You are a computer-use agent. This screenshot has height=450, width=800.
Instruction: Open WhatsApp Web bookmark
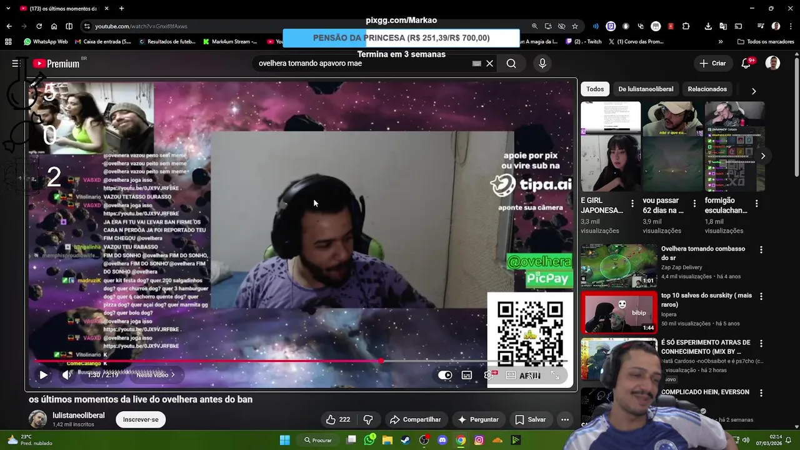(46, 42)
